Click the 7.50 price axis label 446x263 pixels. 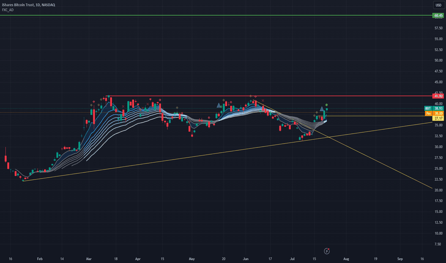[438, 244]
